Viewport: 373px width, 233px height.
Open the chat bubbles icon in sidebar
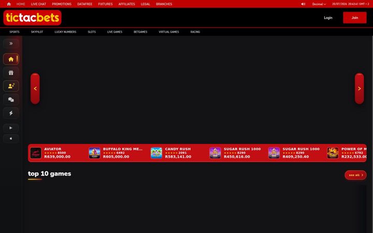pos(11,99)
